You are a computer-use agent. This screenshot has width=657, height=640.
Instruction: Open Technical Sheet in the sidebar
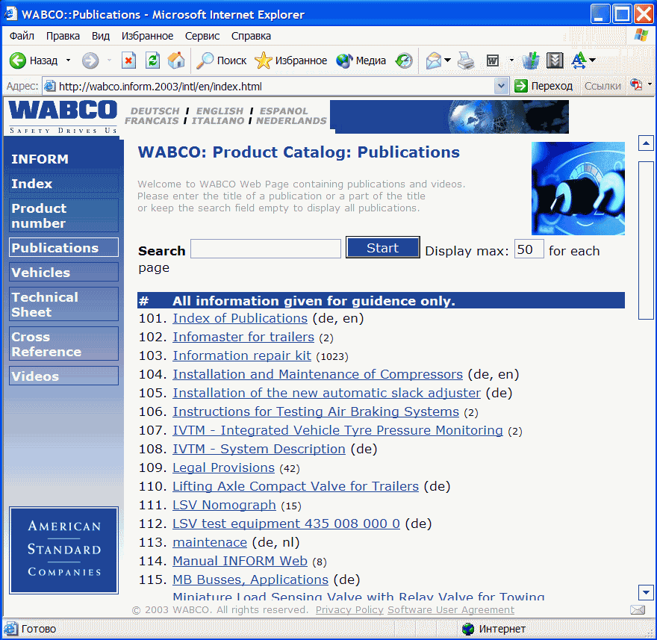[63, 304]
